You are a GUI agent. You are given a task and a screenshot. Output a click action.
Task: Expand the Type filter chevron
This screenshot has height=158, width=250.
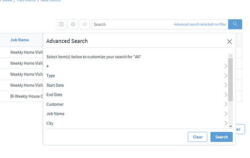tap(226, 76)
